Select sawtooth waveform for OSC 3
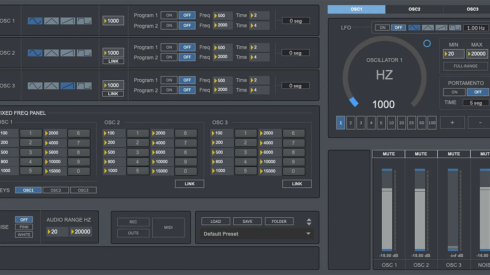This screenshot has width=490, height=275. 67,86
